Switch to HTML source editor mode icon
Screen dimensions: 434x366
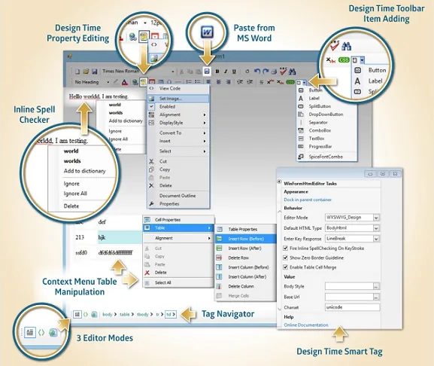click(x=86, y=315)
